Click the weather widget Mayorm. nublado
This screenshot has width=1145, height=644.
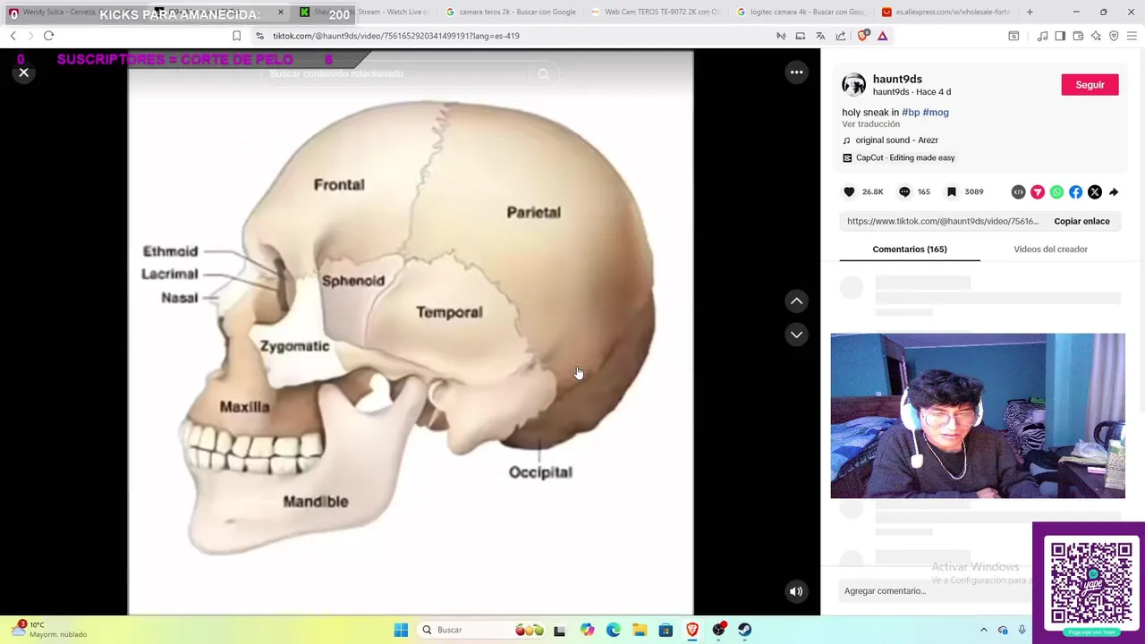(x=49, y=630)
